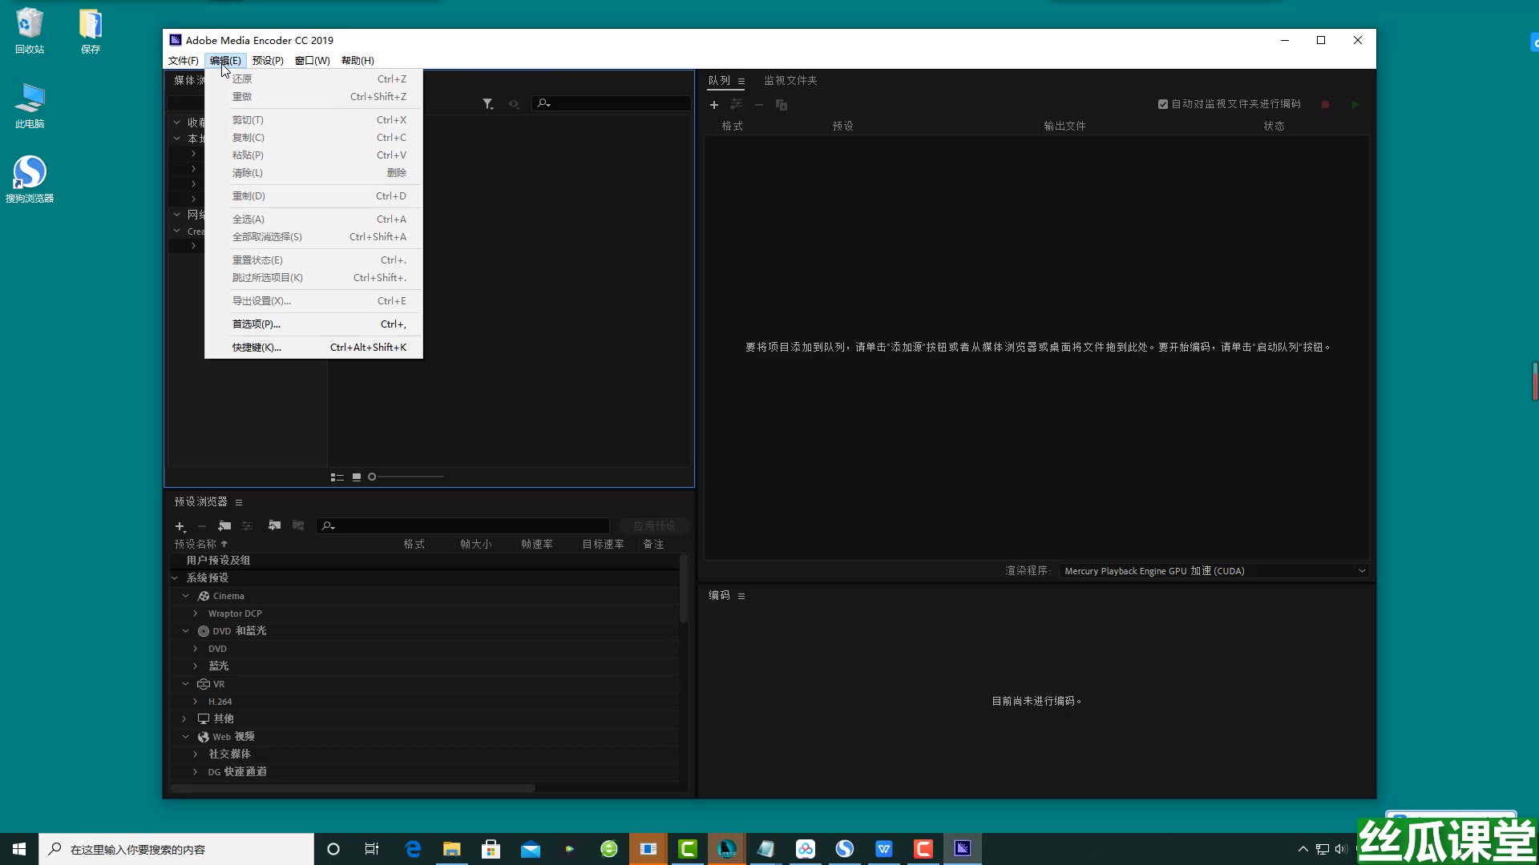Switch the media browser to thumbnail view
This screenshot has width=1539, height=865.
[357, 477]
